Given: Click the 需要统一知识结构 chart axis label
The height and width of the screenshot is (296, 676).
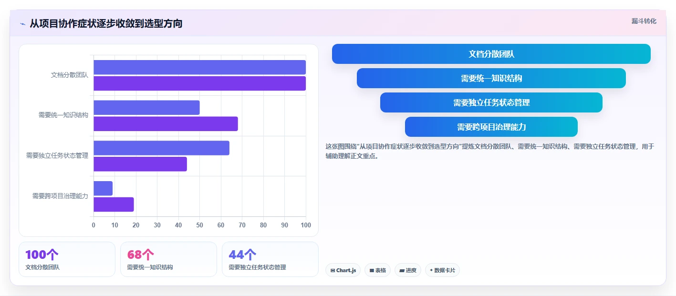Looking at the screenshot, I should [63, 115].
